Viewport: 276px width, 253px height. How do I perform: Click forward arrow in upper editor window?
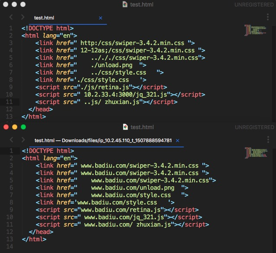[22, 17]
